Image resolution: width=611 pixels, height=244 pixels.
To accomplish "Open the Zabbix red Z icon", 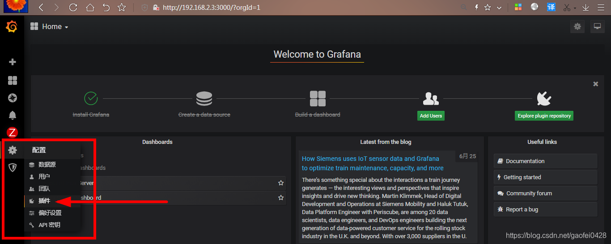I will [13, 132].
